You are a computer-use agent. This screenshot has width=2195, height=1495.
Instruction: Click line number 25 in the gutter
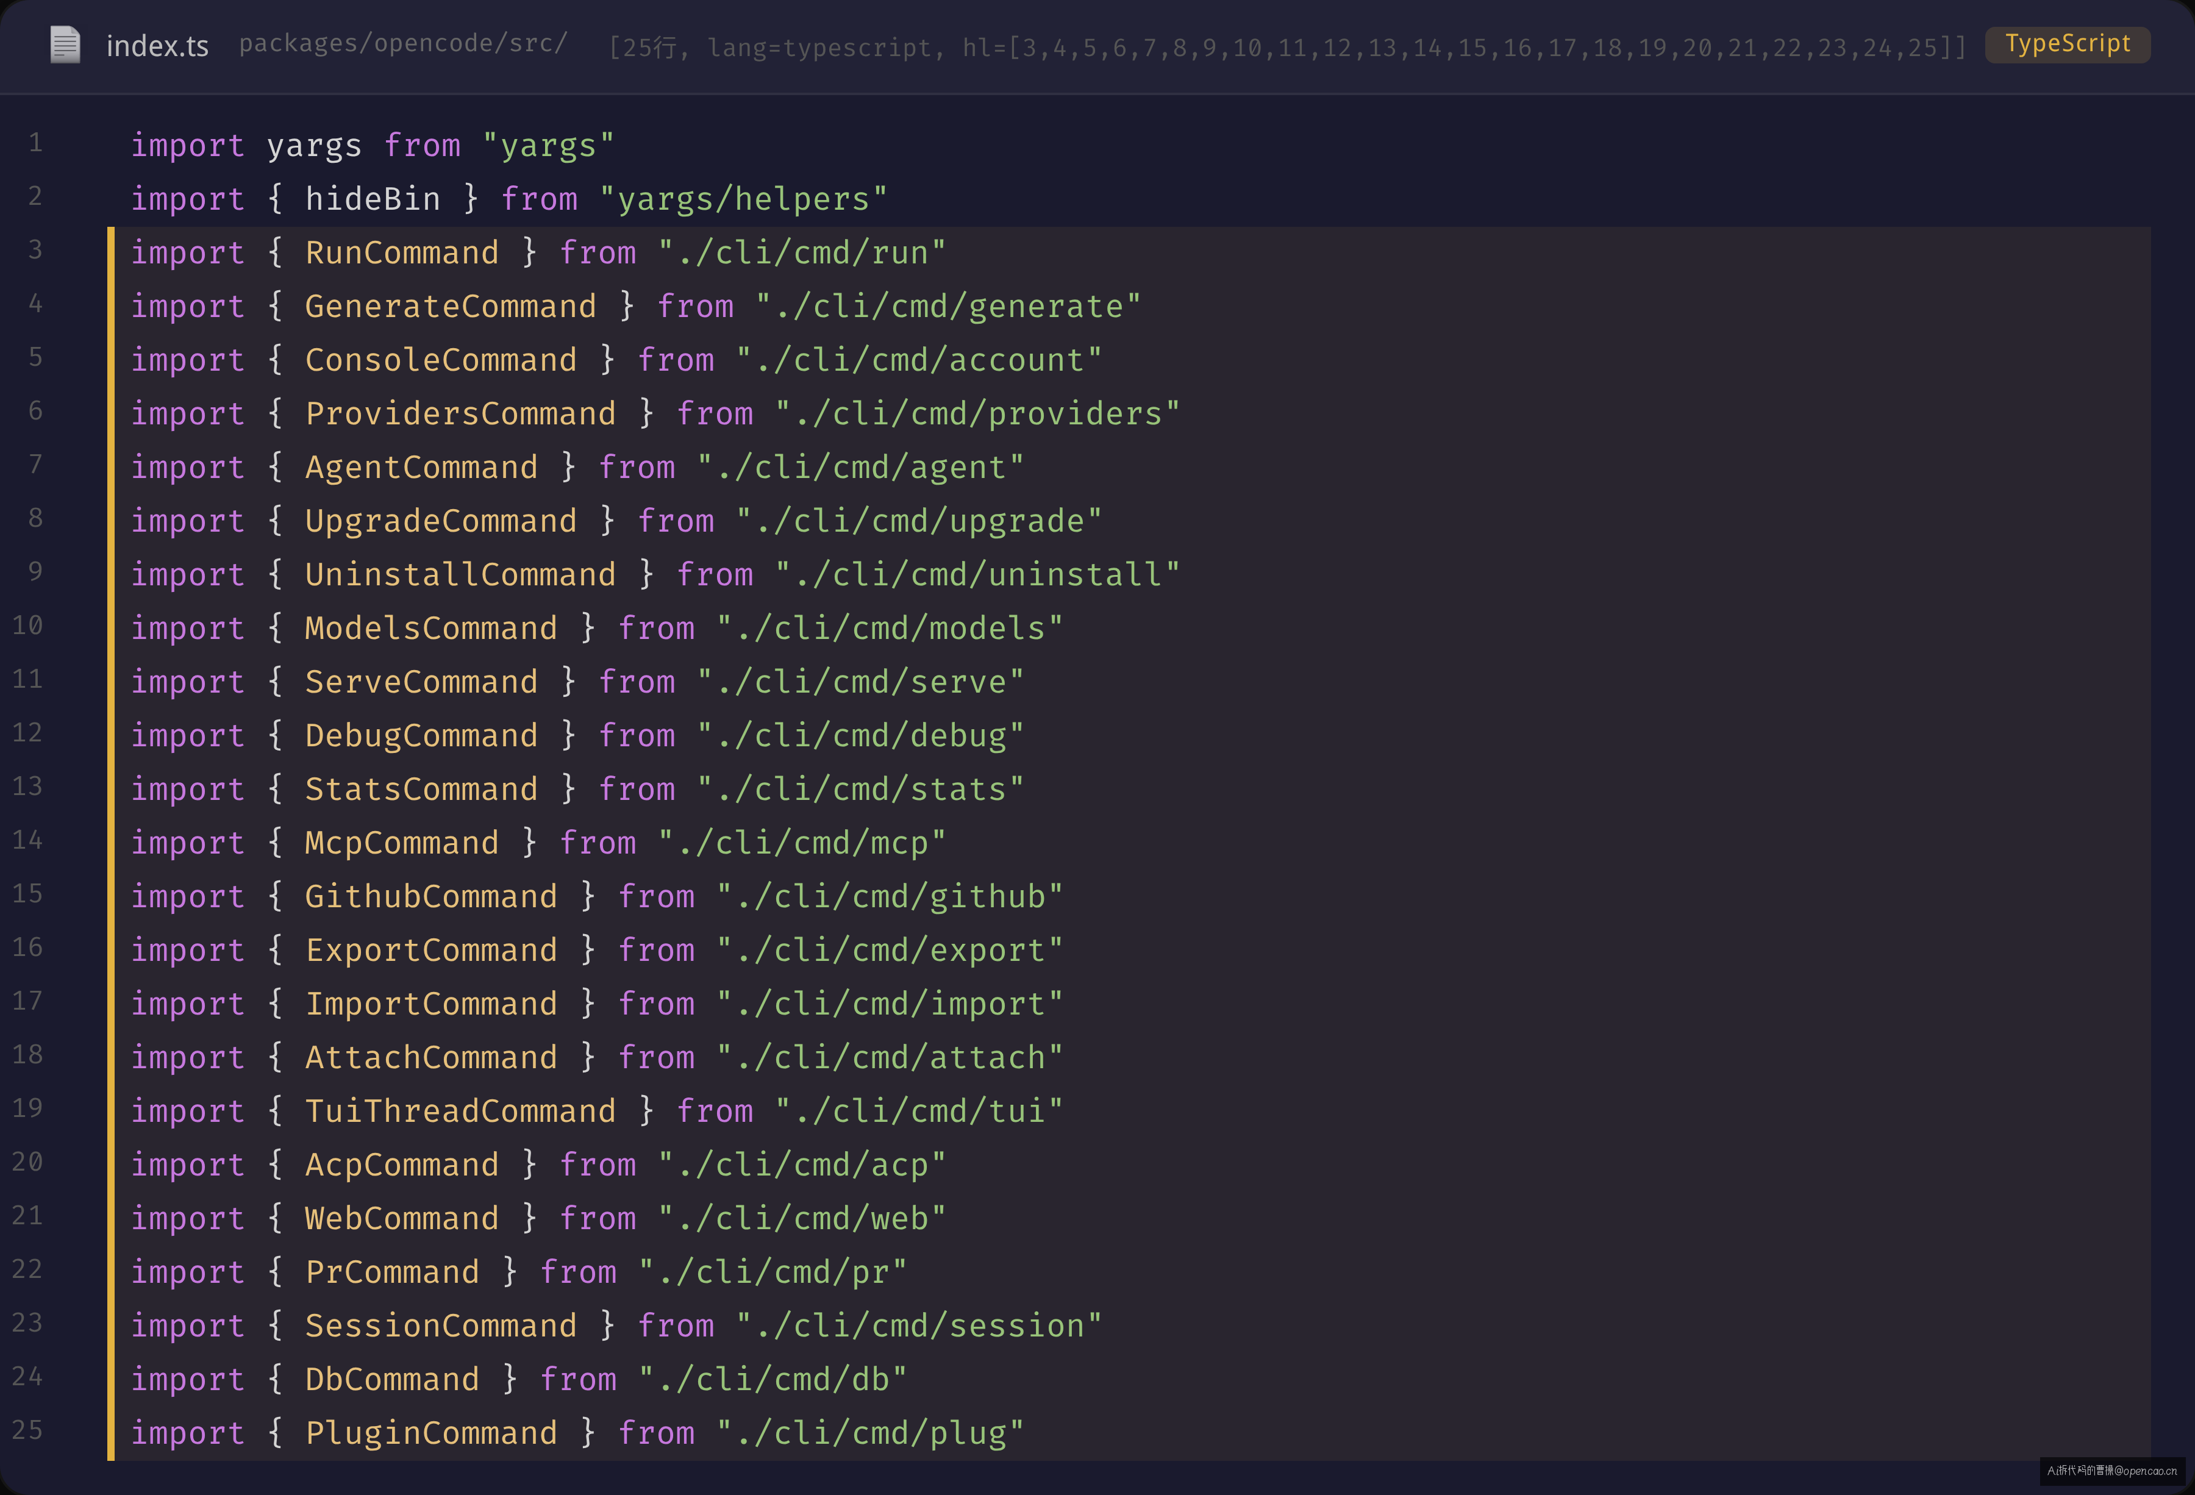tap(27, 1430)
